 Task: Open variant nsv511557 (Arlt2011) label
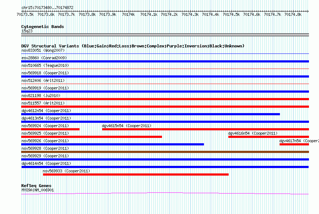pyautogui.click(x=43, y=103)
